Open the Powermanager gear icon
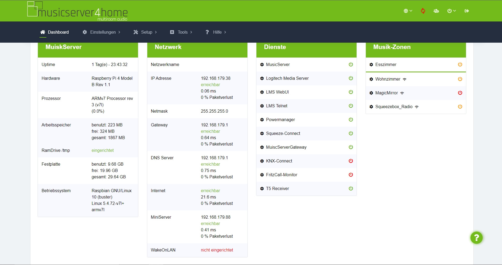Image resolution: width=502 pixels, height=265 pixels. pyautogui.click(x=262, y=120)
